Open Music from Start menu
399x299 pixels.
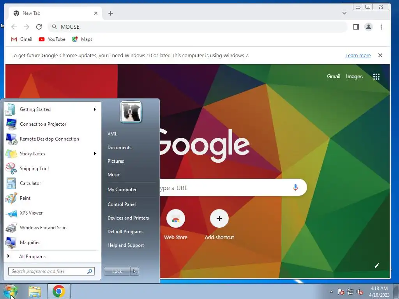114,175
